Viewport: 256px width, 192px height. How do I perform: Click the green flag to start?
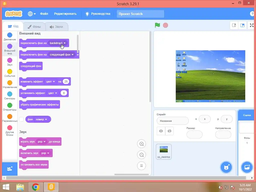tap(157, 25)
